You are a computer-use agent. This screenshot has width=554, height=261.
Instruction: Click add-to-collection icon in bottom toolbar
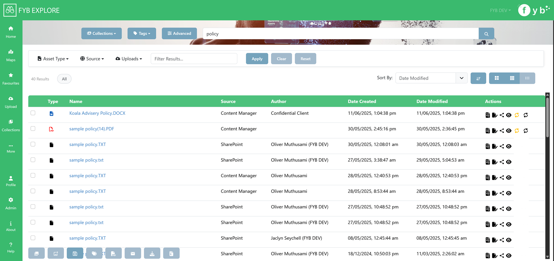pyautogui.click(x=56, y=253)
